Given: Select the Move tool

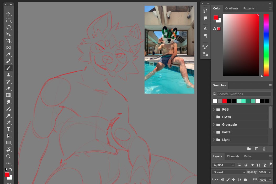Looking at the screenshot, I should point(8,14).
